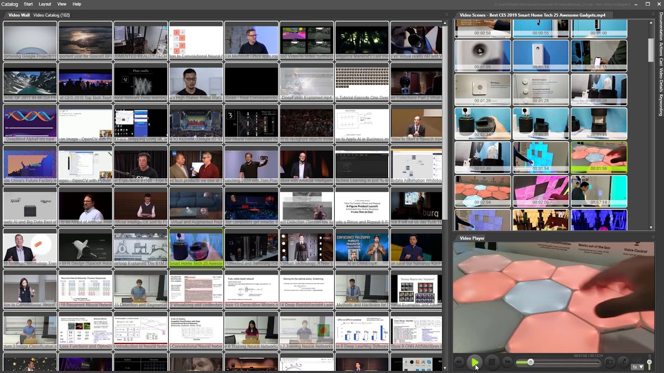Open the View menu

[62, 4]
